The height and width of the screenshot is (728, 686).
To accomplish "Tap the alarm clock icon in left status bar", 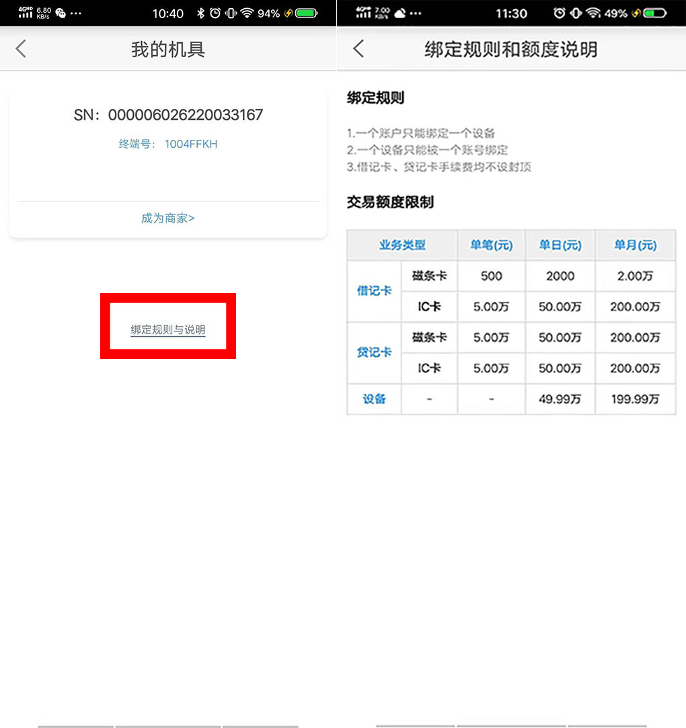I will [215, 13].
